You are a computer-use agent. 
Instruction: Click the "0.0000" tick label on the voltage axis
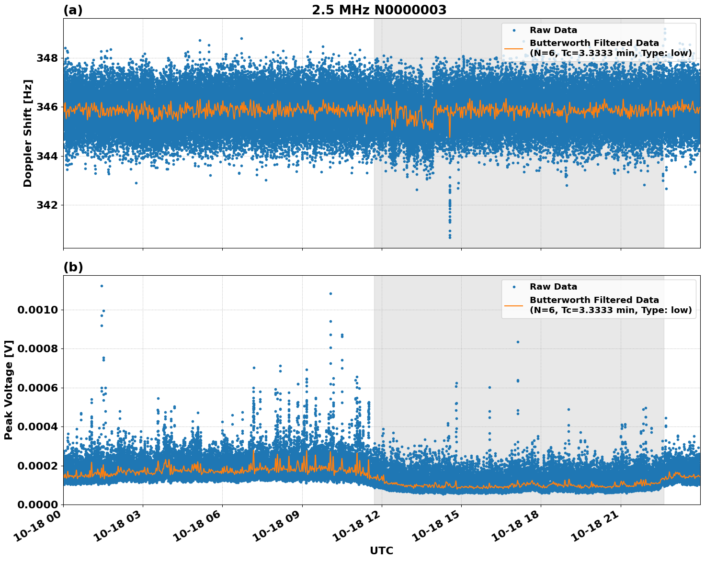[37, 505]
